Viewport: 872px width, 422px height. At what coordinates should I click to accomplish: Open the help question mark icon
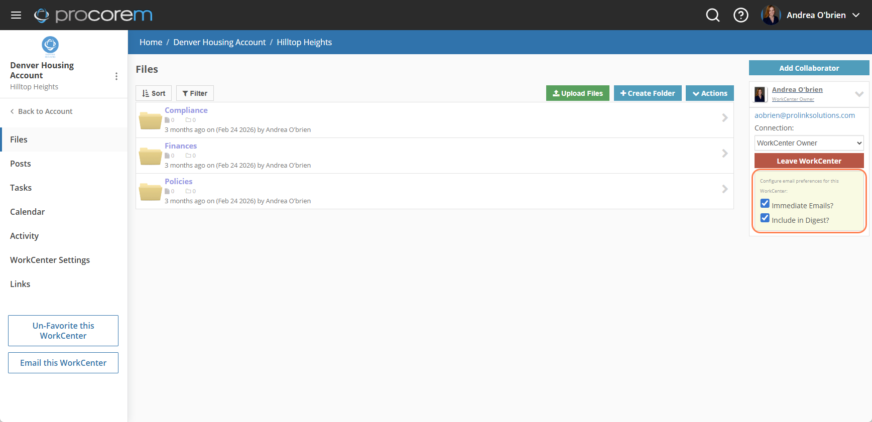pos(741,15)
